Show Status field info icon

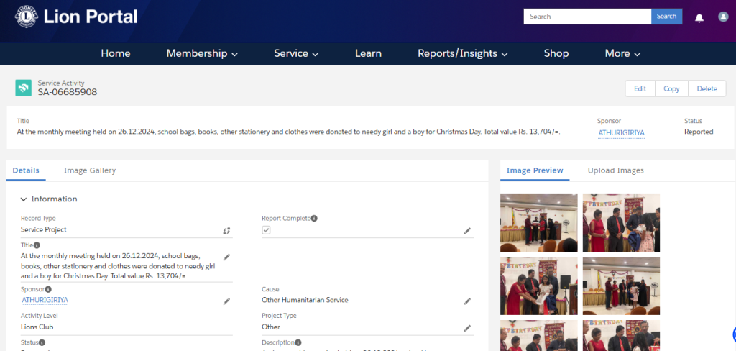(x=42, y=342)
